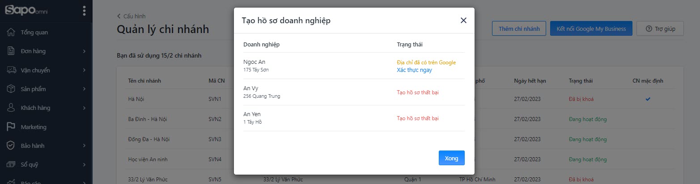The image size is (700, 184).
Task: Click Kết nối Google My Business button
Action: pyautogui.click(x=591, y=29)
